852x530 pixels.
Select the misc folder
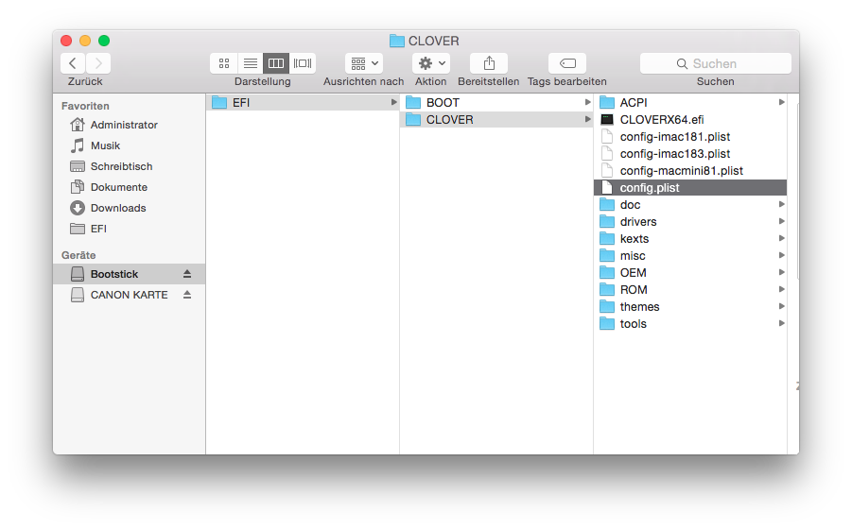690,256
